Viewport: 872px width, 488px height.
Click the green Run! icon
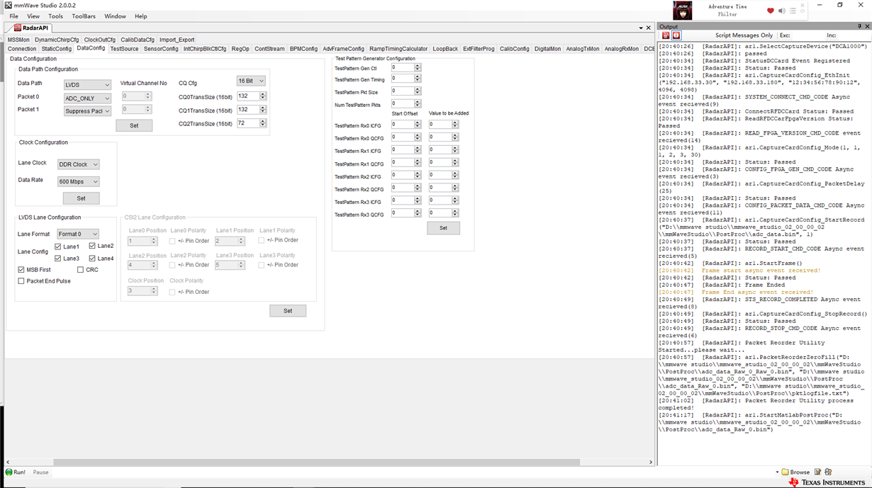(9, 472)
